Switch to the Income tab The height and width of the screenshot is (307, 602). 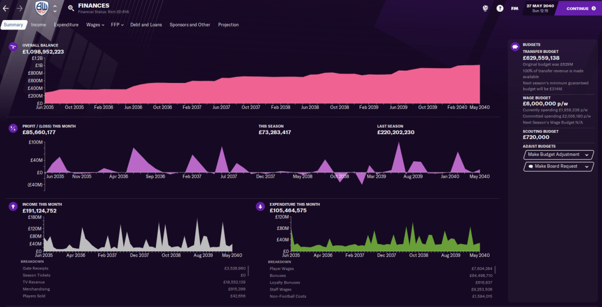click(x=38, y=25)
